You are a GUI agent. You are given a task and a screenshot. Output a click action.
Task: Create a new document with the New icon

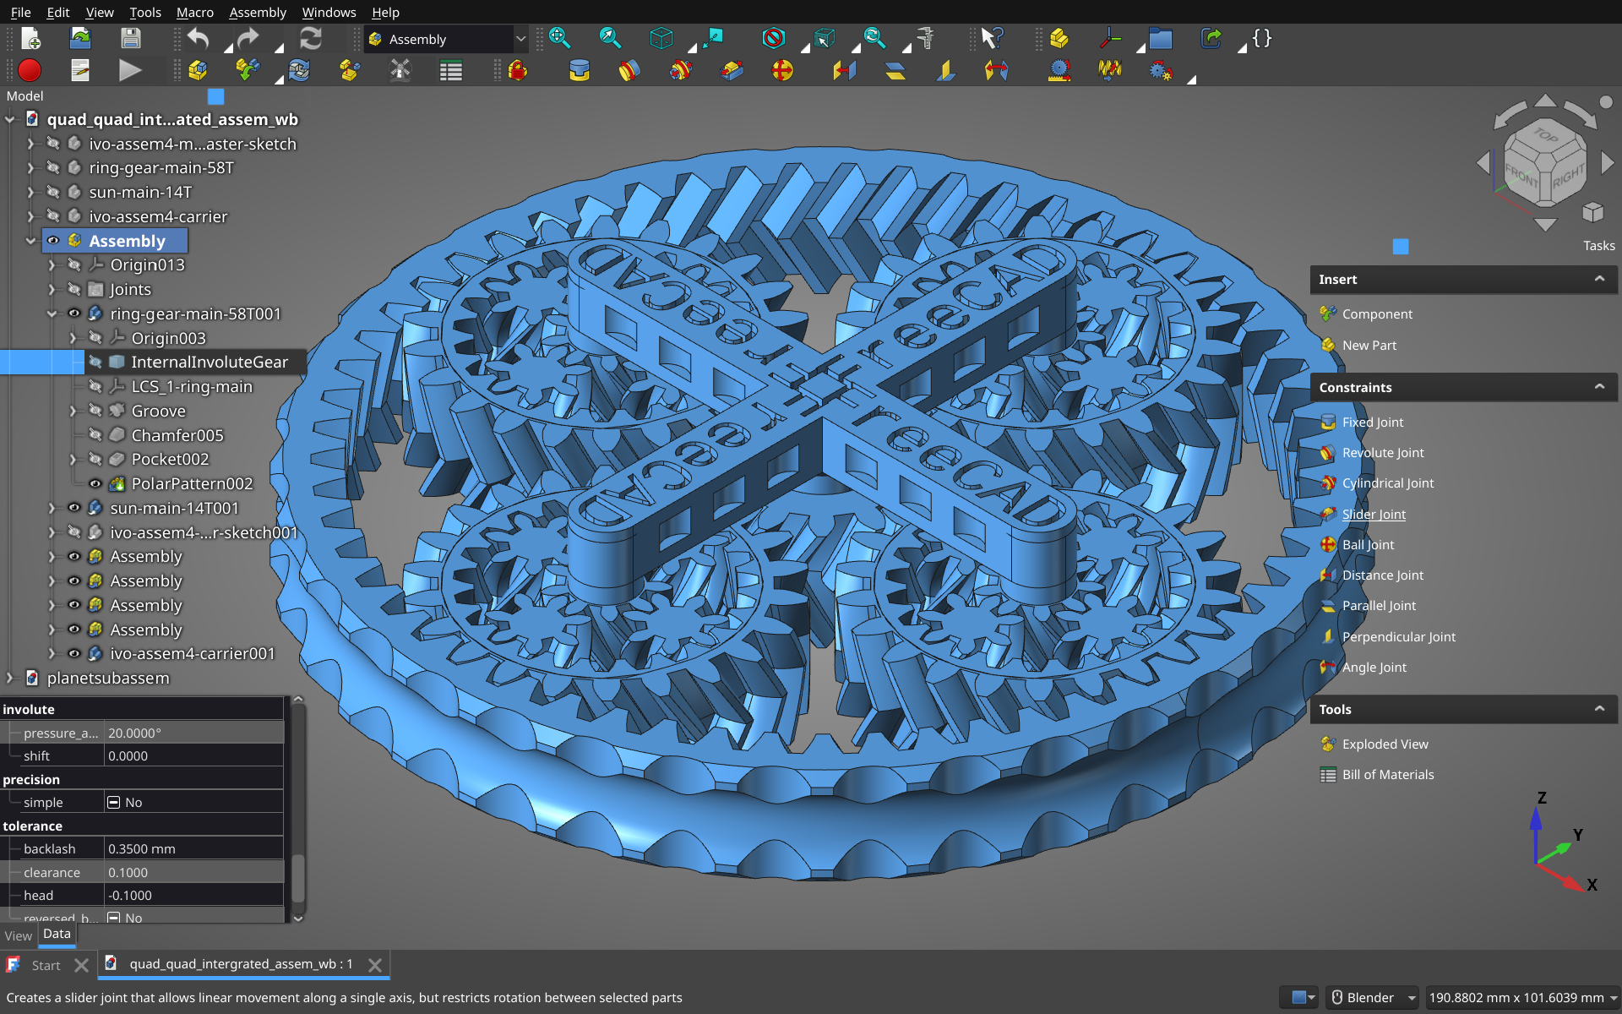point(30,39)
